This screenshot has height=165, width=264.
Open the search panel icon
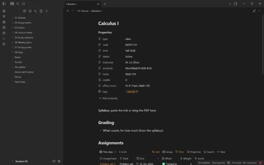[x=18, y=4]
